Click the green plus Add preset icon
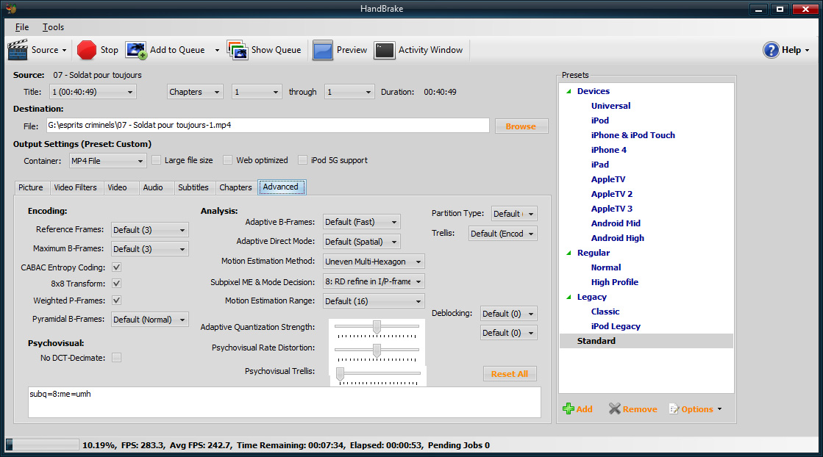 [x=568, y=409]
